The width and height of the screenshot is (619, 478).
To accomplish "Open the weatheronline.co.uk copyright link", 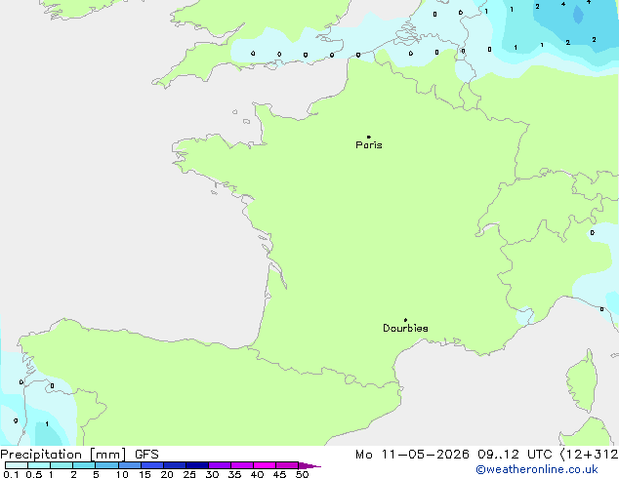I will tap(537, 469).
